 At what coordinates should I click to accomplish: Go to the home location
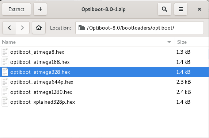click(39, 28)
